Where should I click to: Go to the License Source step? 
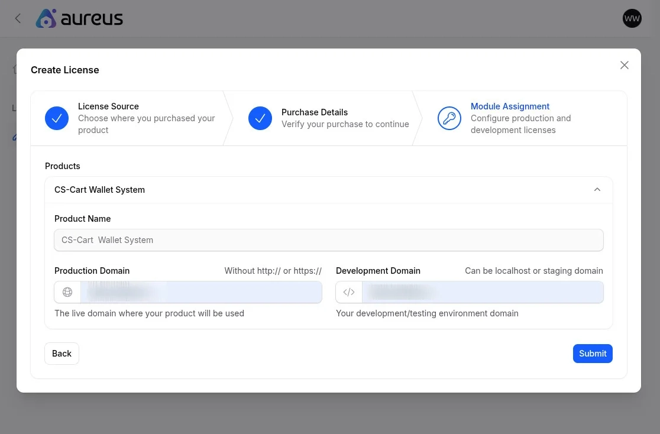pyautogui.click(x=108, y=106)
